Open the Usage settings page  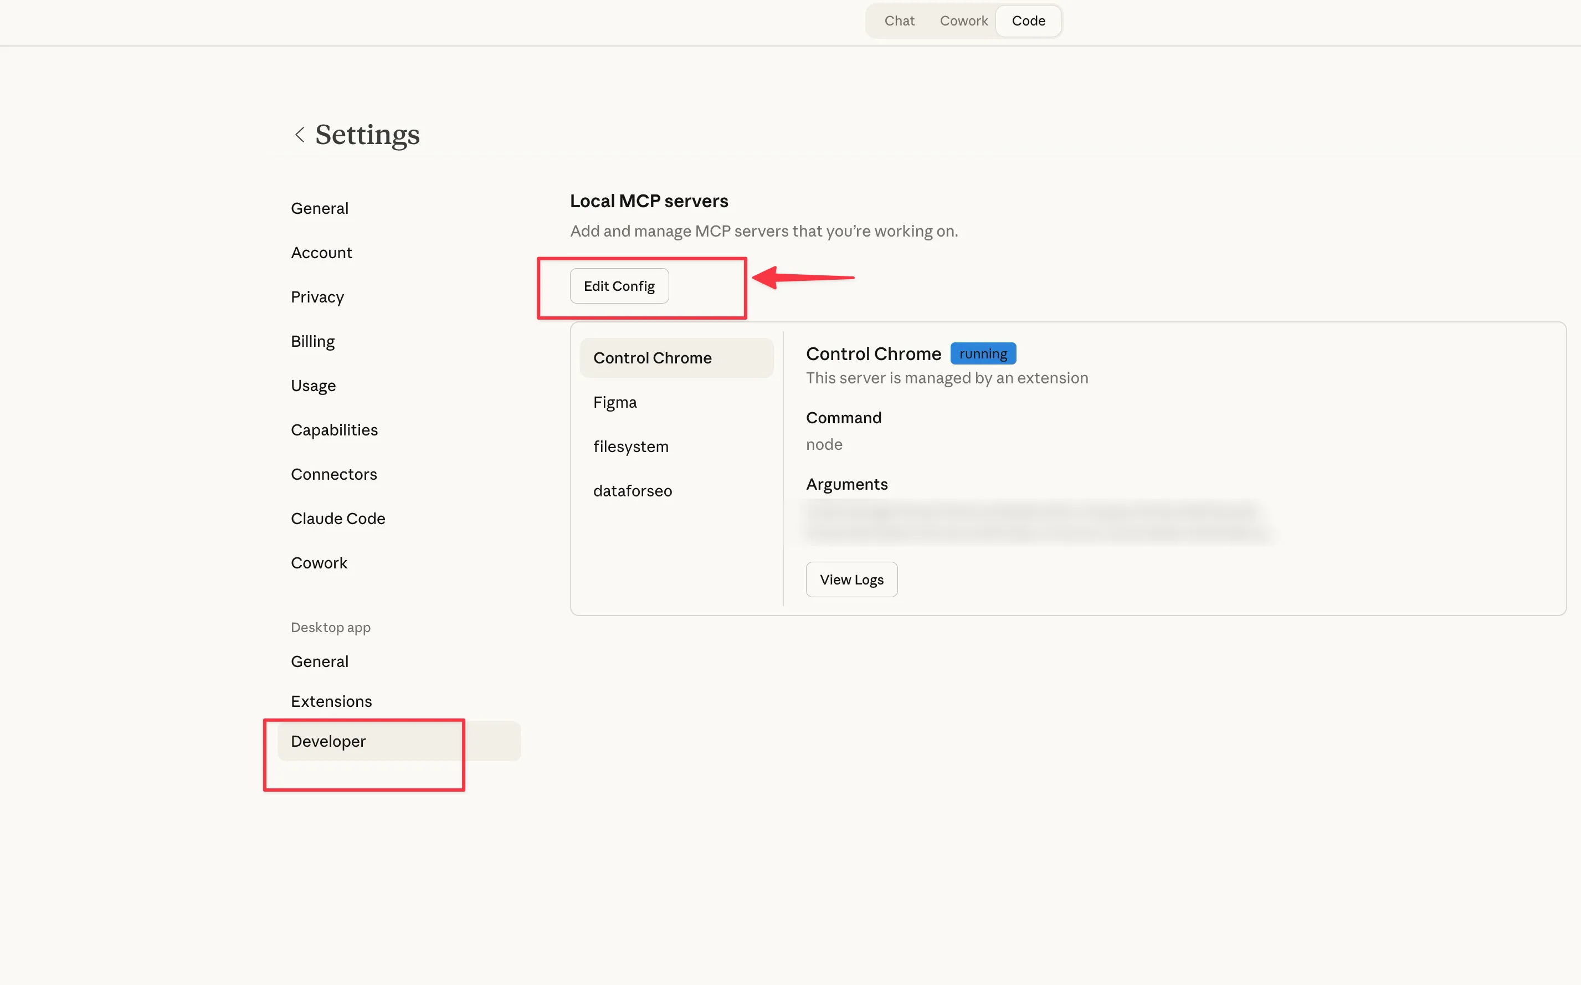[312, 386]
